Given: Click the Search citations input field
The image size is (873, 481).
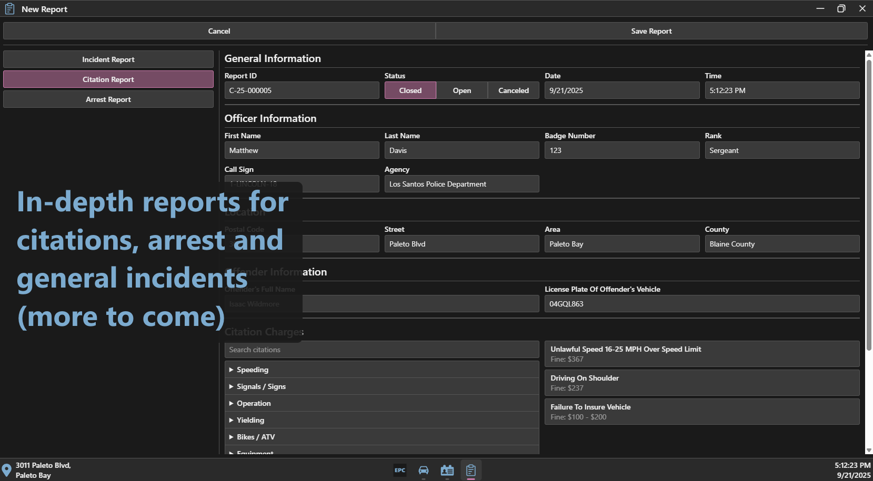Looking at the screenshot, I should 382,350.
